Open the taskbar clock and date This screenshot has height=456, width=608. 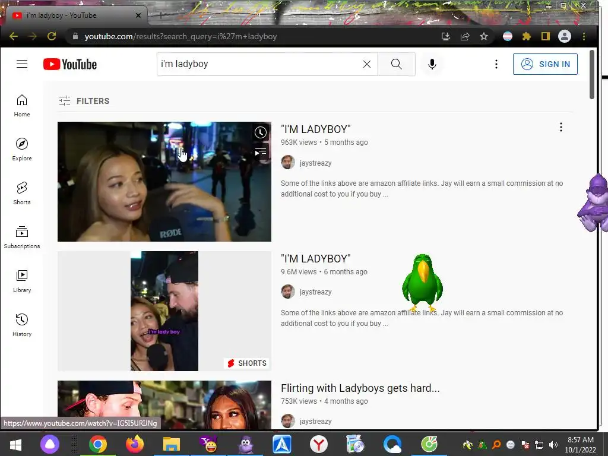click(581, 445)
